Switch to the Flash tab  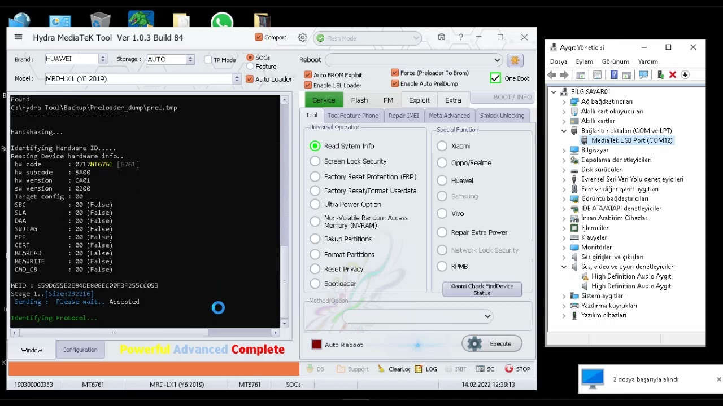click(359, 100)
